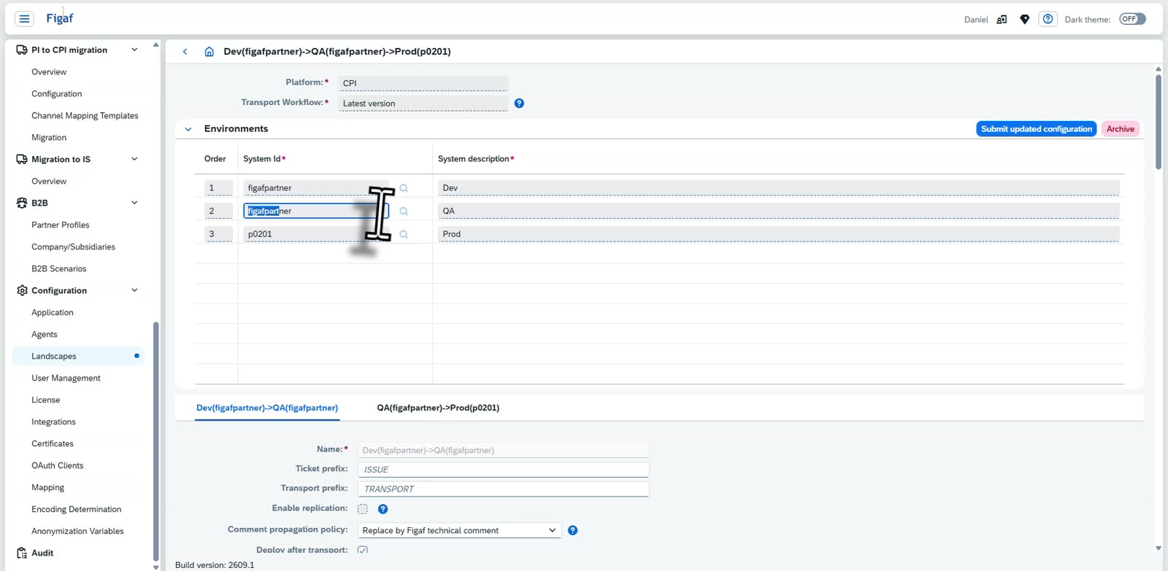The height and width of the screenshot is (571, 1168).
Task: Switch to Dev(figafpartner)->QA(figafpartner) tab
Action: [x=267, y=408]
